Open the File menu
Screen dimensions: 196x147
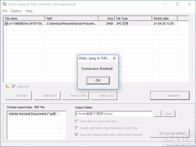pyautogui.click(x=5, y=11)
